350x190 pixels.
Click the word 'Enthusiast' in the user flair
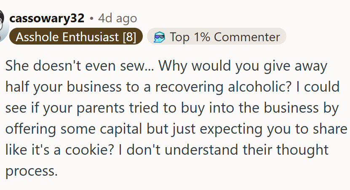click(91, 37)
